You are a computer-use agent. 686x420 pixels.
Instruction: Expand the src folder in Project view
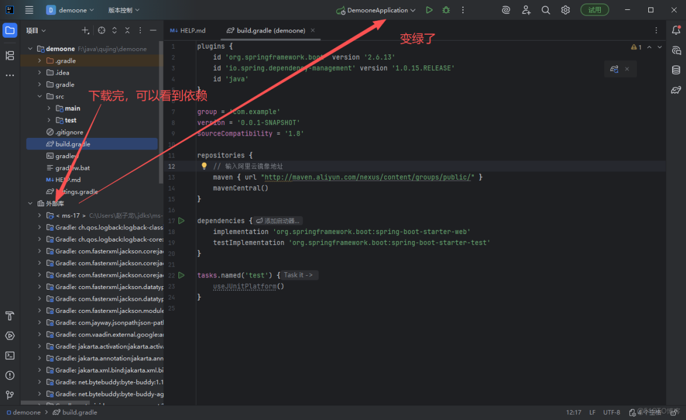click(39, 96)
